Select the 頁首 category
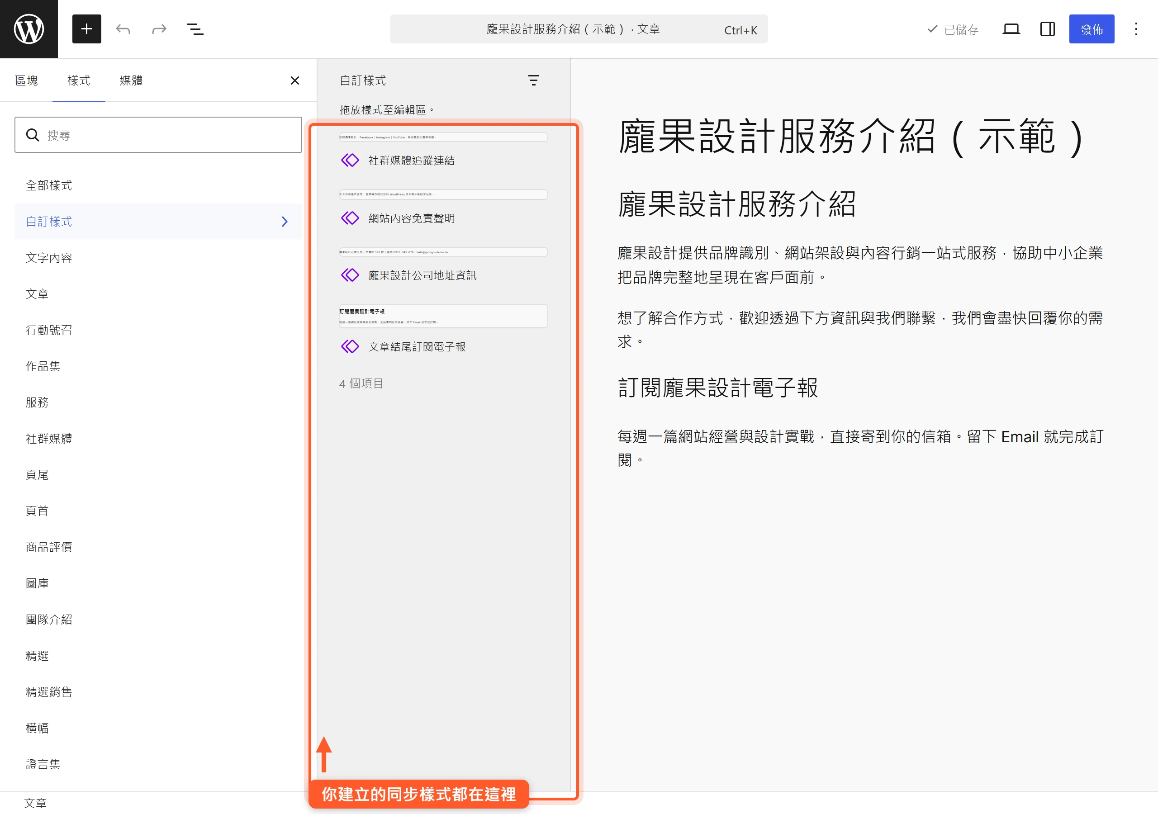 (x=158, y=511)
